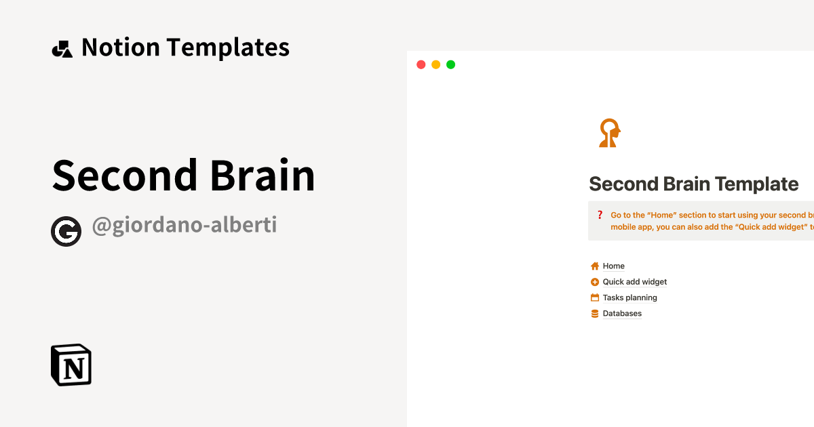
Task: Click the yellow minimize window control
Action: point(435,64)
